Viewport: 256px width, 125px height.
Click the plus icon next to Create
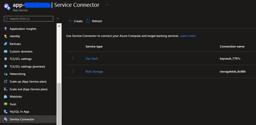pyautogui.click(x=70, y=21)
